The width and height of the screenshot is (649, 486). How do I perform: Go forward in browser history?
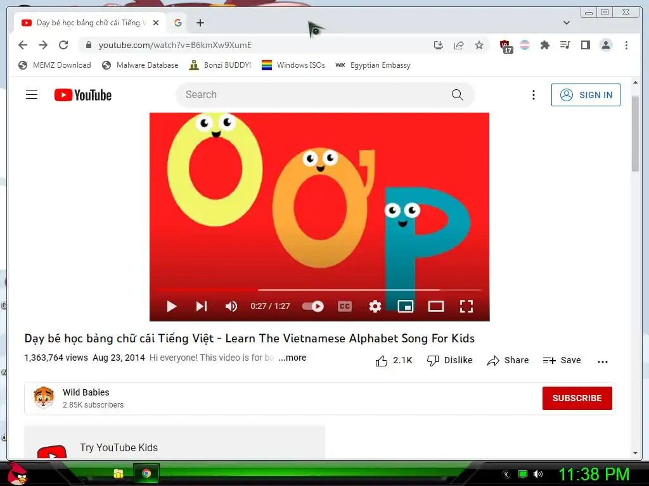(43, 45)
